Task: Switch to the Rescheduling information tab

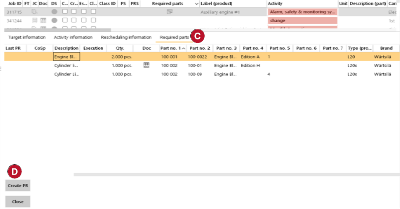Action: point(126,37)
